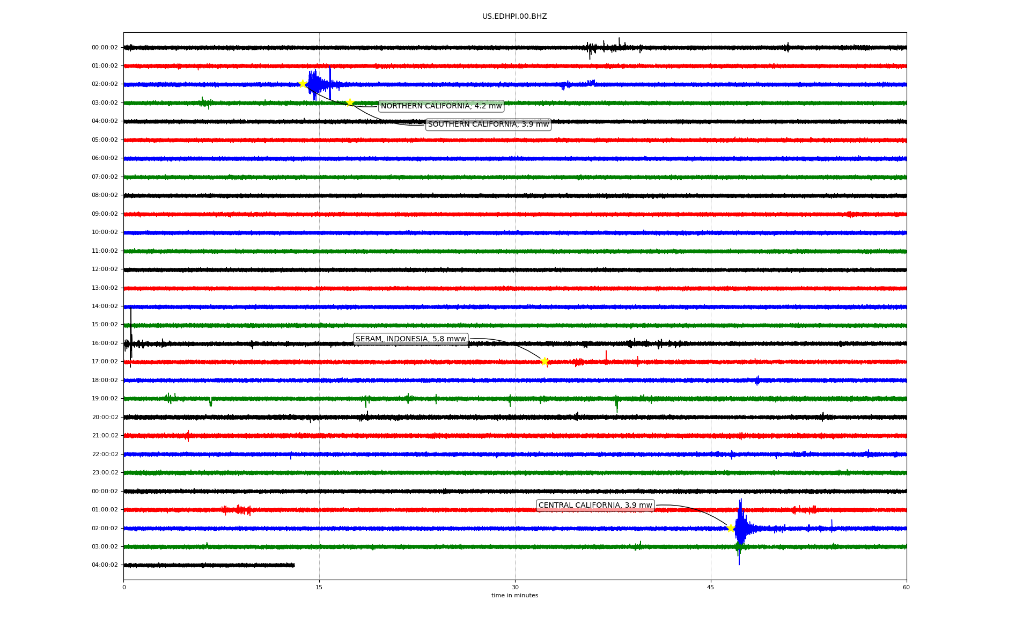Click the large spike at start of 16:00:02 trace

(131, 335)
